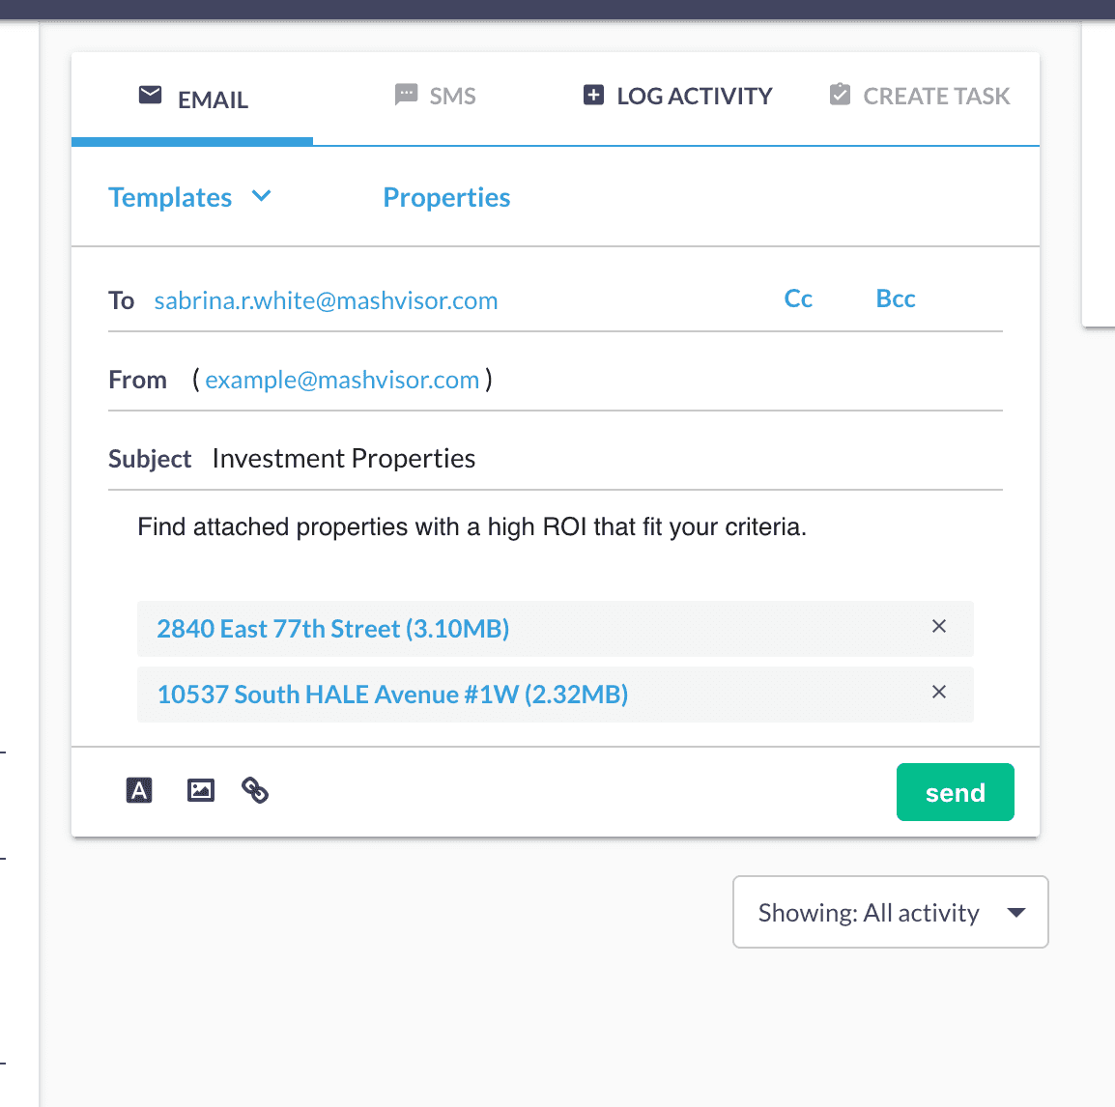Expand the Templates dropdown

[189, 197]
